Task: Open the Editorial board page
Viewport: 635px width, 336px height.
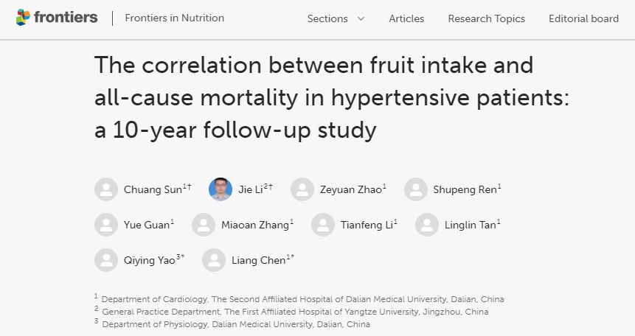Action: pos(583,18)
